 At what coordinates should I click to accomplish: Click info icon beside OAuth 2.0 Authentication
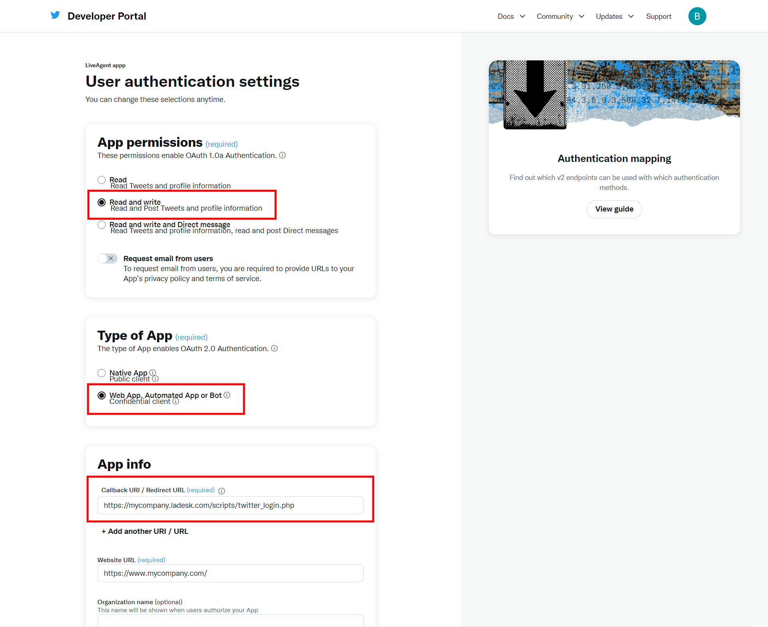[274, 349]
